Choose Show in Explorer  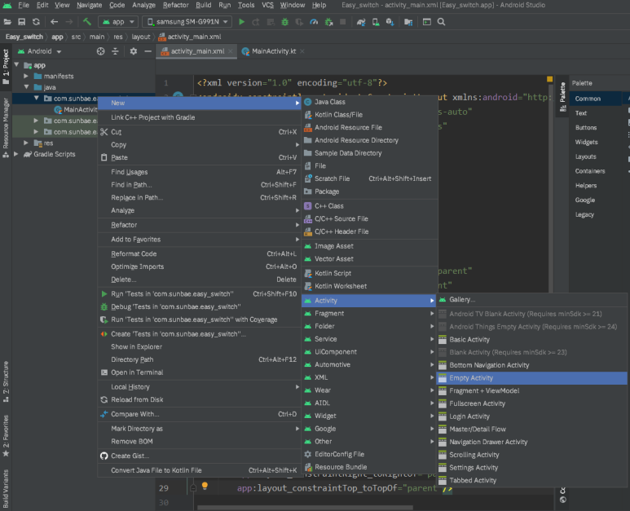pos(200,346)
